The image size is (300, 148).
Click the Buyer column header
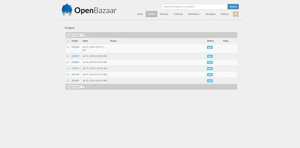point(113,41)
